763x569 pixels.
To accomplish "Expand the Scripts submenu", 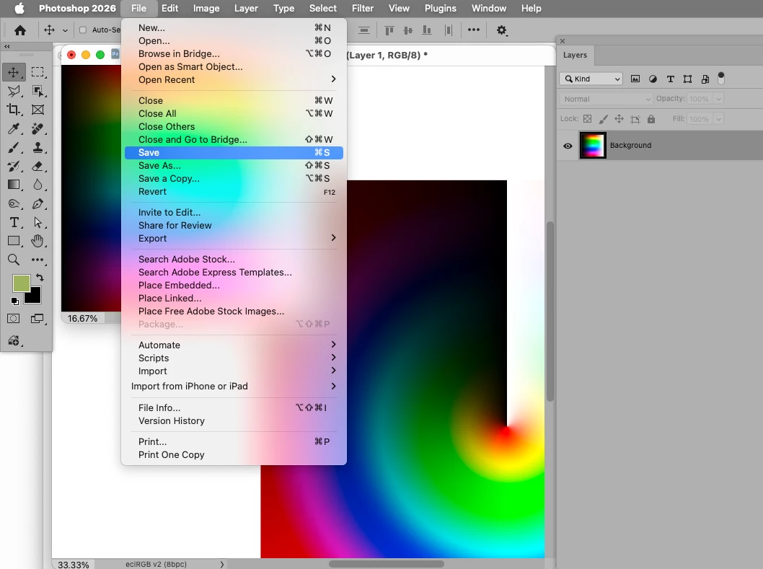I will point(234,358).
